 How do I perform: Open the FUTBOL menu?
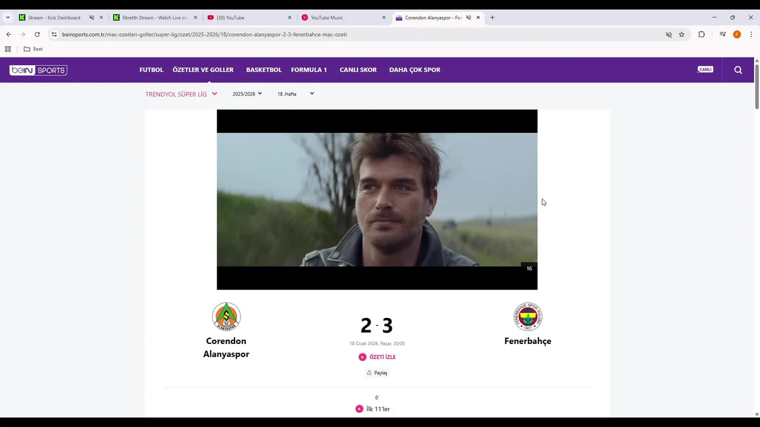(151, 70)
